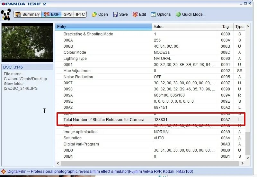Select the 00B1 entry row

pyautogui.click(x=150, y=156)
